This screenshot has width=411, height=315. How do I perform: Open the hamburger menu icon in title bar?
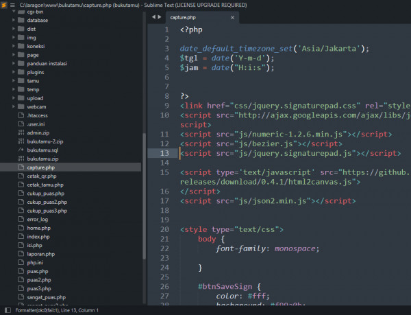[12, 5]
